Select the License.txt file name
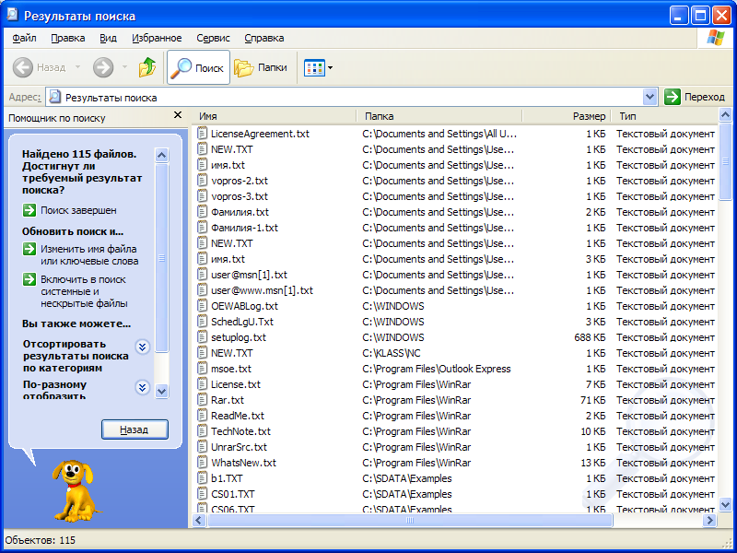 tap(236, 384)
